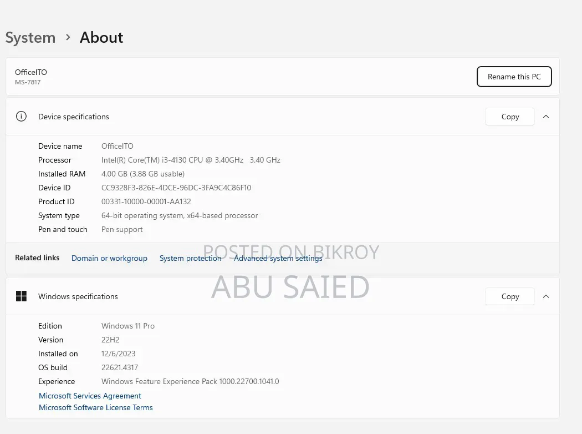Open Microsoft Software License Terms link
Screen dimensions: 582x434
(x=96, y=407)
